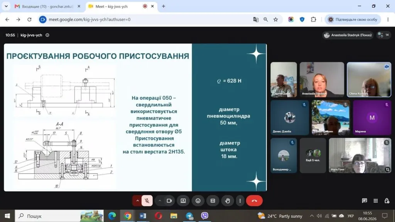Open the tab search dropdown
Screen dimensions: 395x222
pos(6,6)
